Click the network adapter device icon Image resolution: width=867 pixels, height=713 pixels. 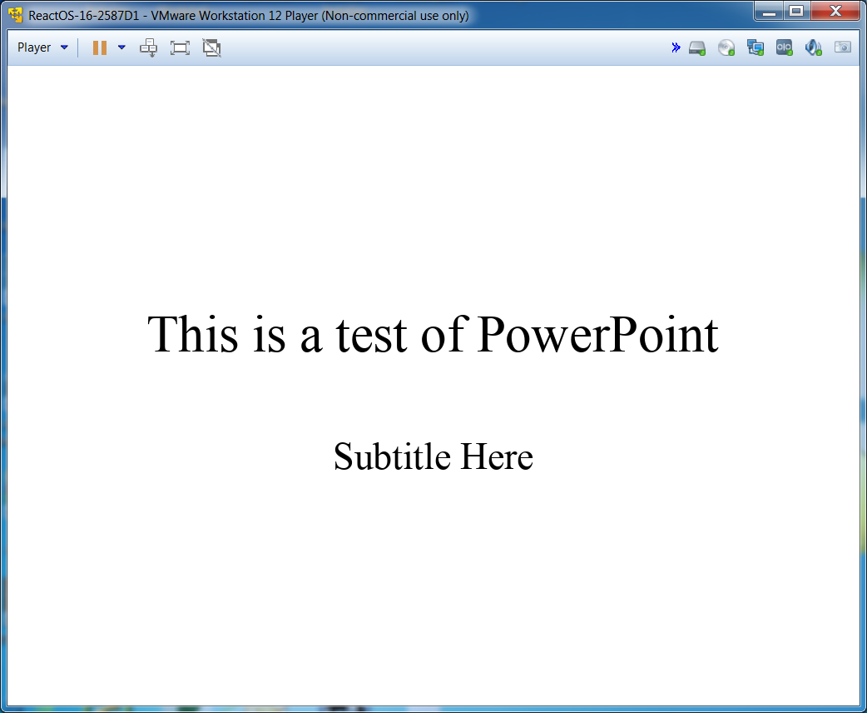pyautogui.click(x=756, y=47)
